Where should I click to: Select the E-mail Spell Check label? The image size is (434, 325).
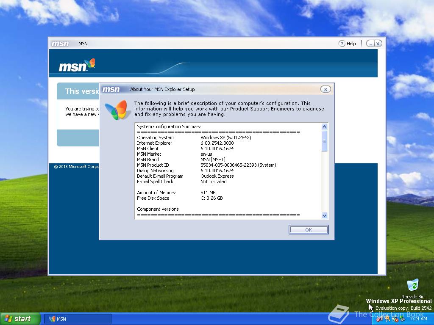[155, 182]
